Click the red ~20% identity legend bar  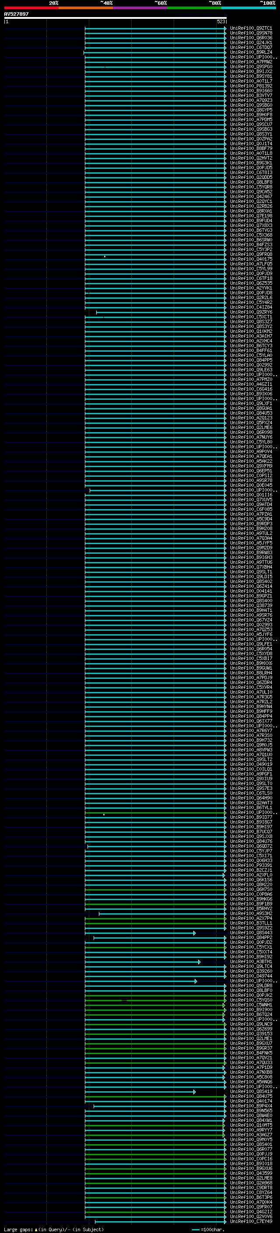click(x=31, y=8)
